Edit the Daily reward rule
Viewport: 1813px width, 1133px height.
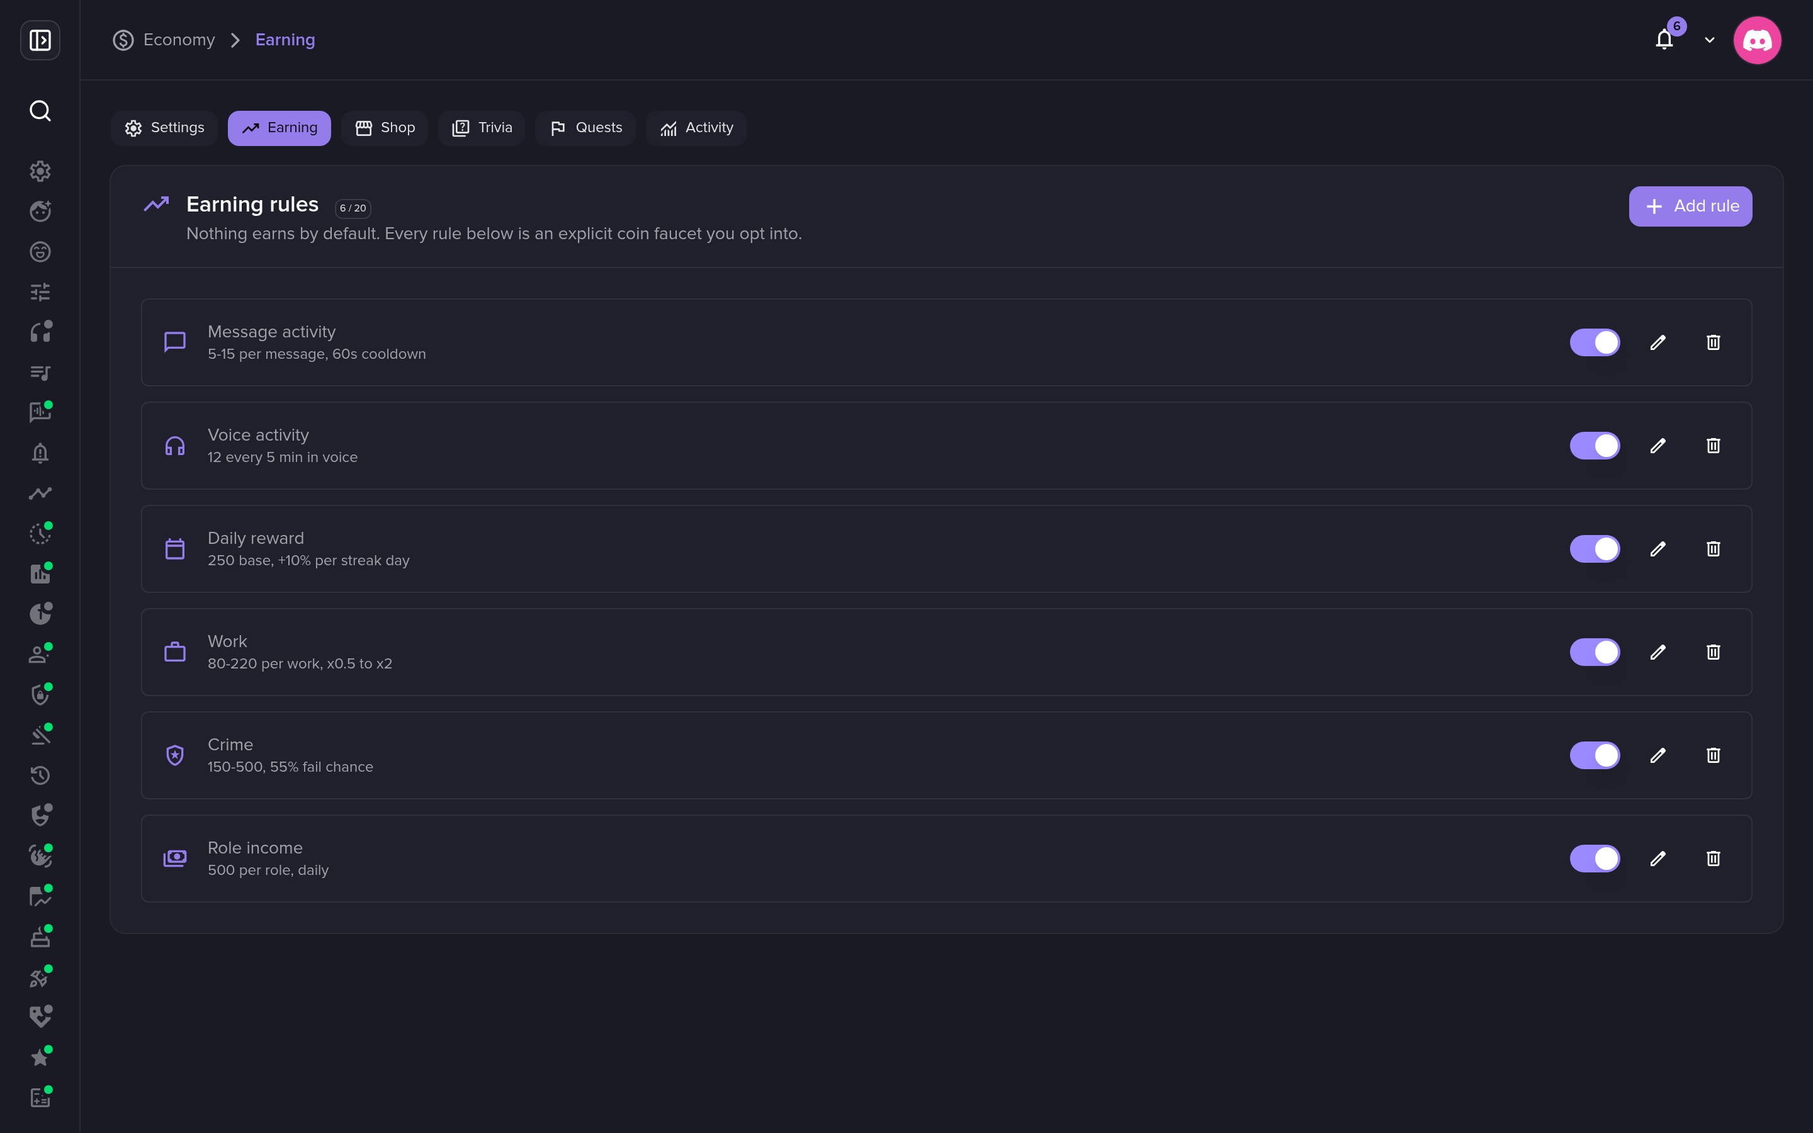pos(1658,550)
